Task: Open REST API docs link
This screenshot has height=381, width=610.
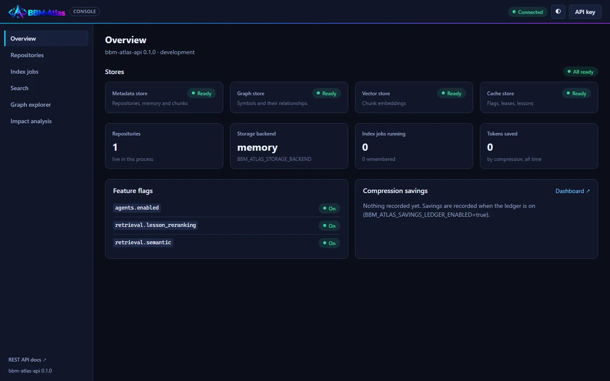Action: [27, 359]
